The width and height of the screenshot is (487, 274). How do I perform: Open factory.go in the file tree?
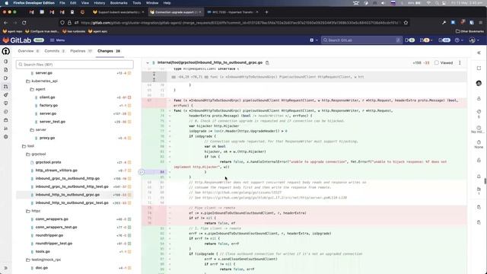click(49, 105)
